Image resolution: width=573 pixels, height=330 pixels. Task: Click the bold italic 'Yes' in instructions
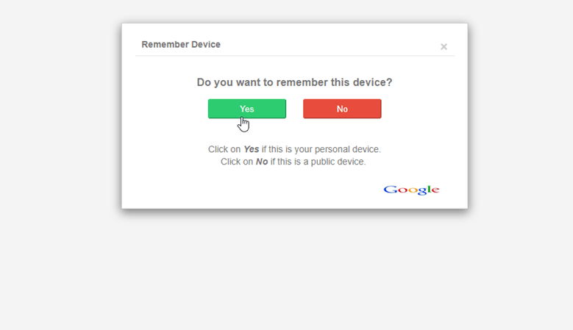click(252, 149)
